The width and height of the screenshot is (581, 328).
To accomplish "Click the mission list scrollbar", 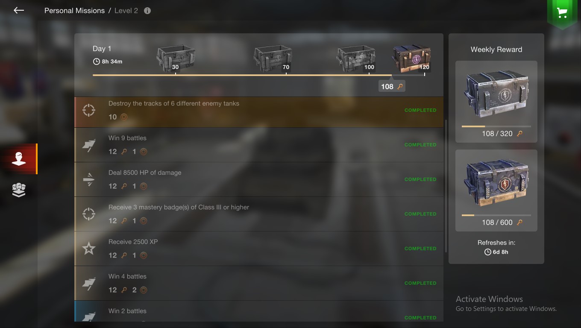I will [446, 186].
